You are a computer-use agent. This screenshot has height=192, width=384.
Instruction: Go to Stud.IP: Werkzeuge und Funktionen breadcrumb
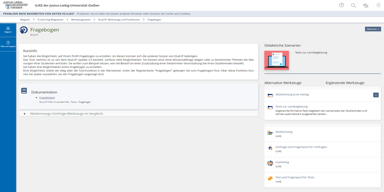[x=119, y=20]
